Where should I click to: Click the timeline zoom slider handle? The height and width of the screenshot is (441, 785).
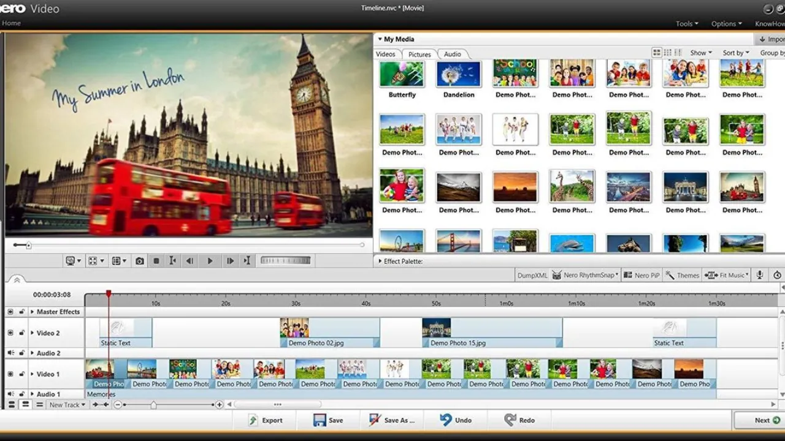click(153, 405)
